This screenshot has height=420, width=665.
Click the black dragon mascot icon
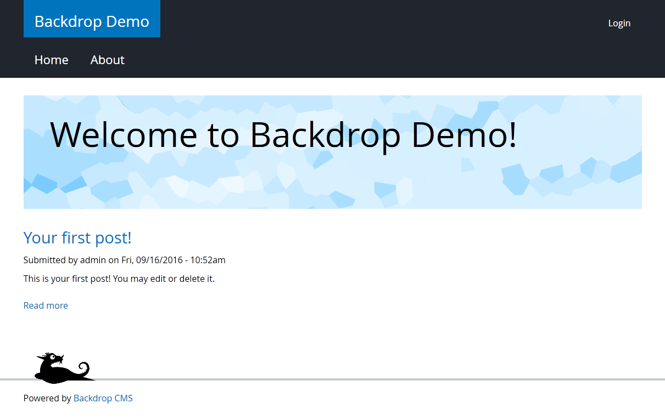tap(64, 367)
